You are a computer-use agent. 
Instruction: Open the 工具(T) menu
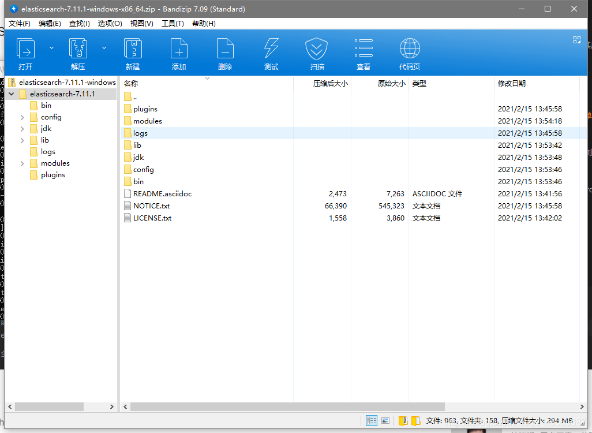[x=173, y=24]
